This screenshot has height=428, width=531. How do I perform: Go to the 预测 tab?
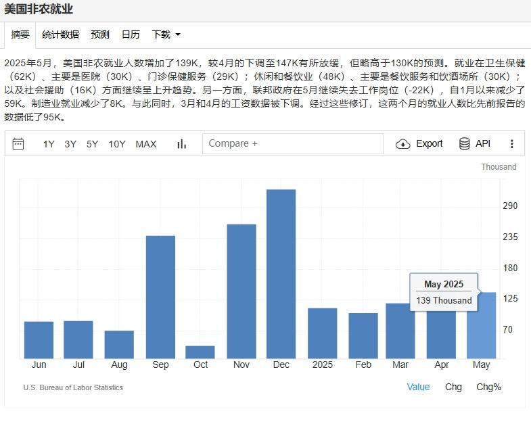[x=100, y=34]
